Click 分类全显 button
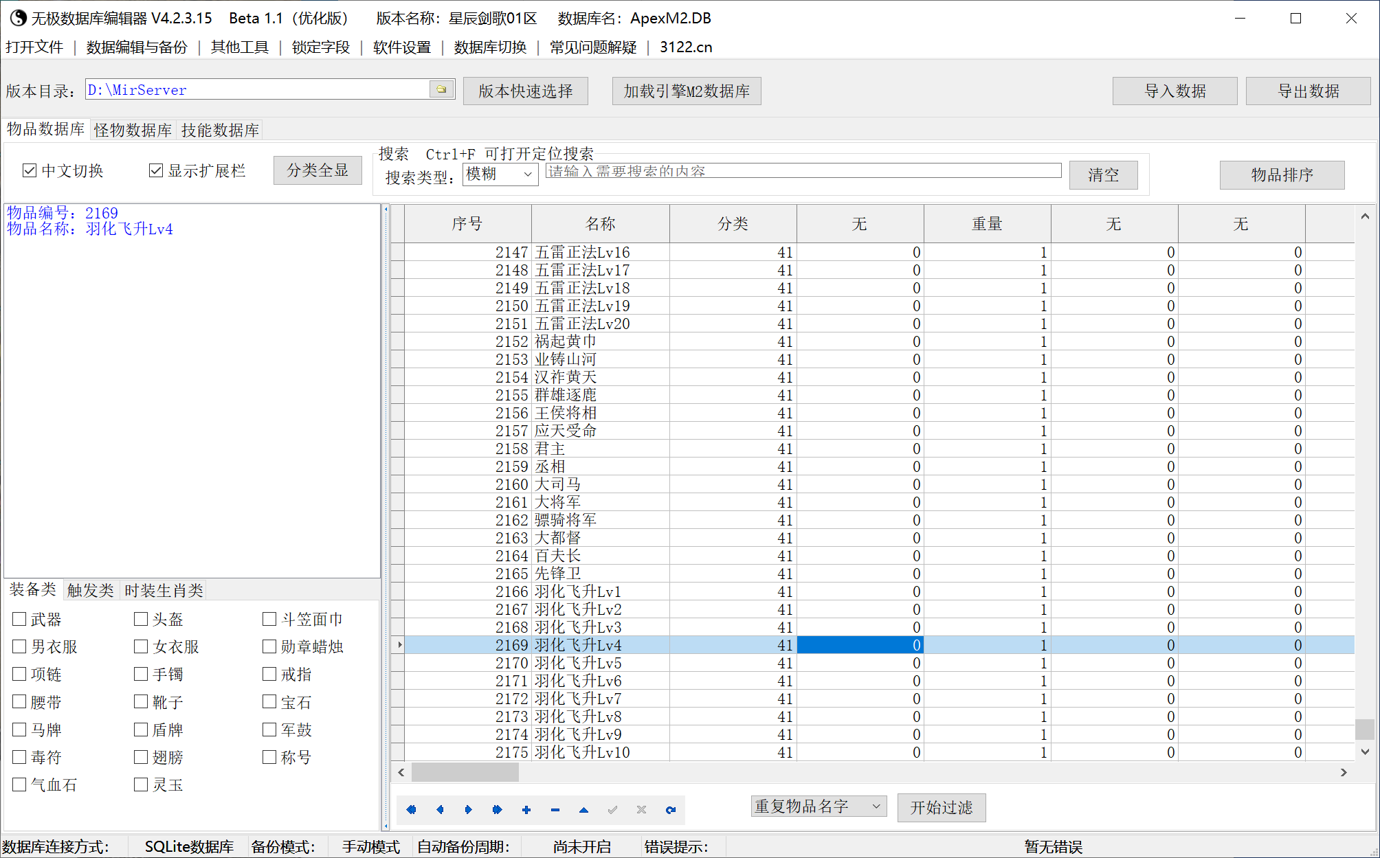The height and width of the screenshot is (858, 1380). pos(318,170)
